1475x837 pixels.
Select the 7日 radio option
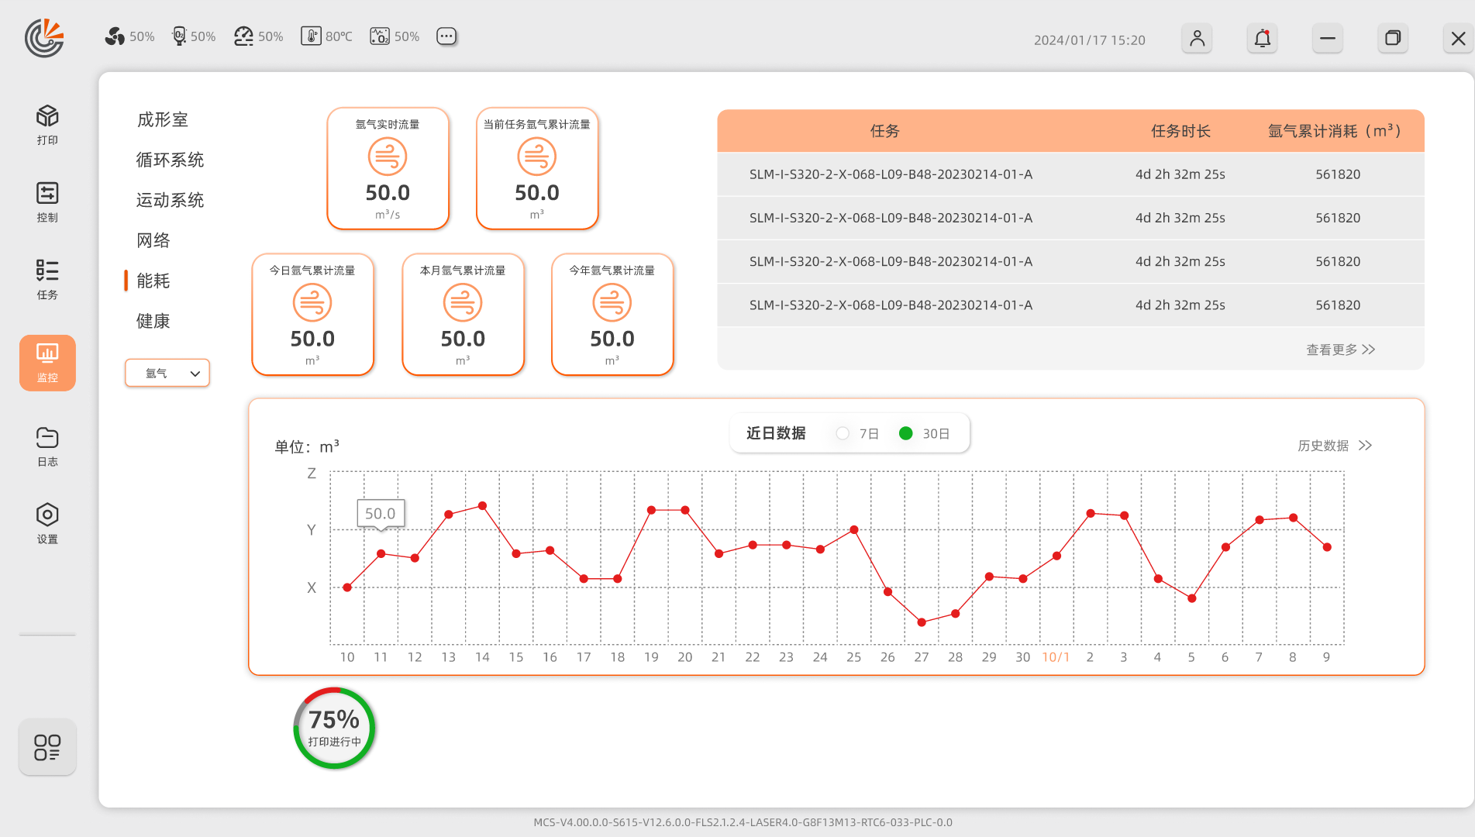[843, 433]
